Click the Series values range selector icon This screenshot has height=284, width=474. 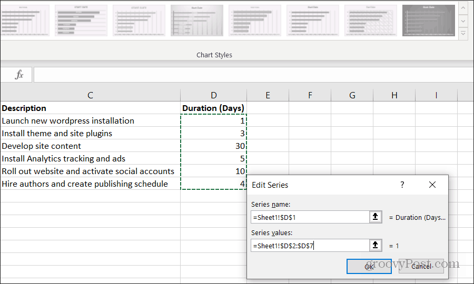point(376,246)
